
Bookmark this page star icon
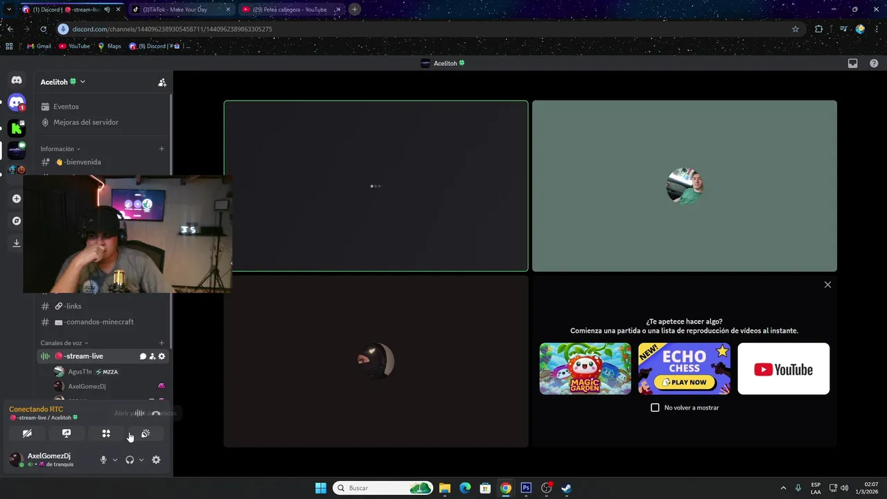796,29
